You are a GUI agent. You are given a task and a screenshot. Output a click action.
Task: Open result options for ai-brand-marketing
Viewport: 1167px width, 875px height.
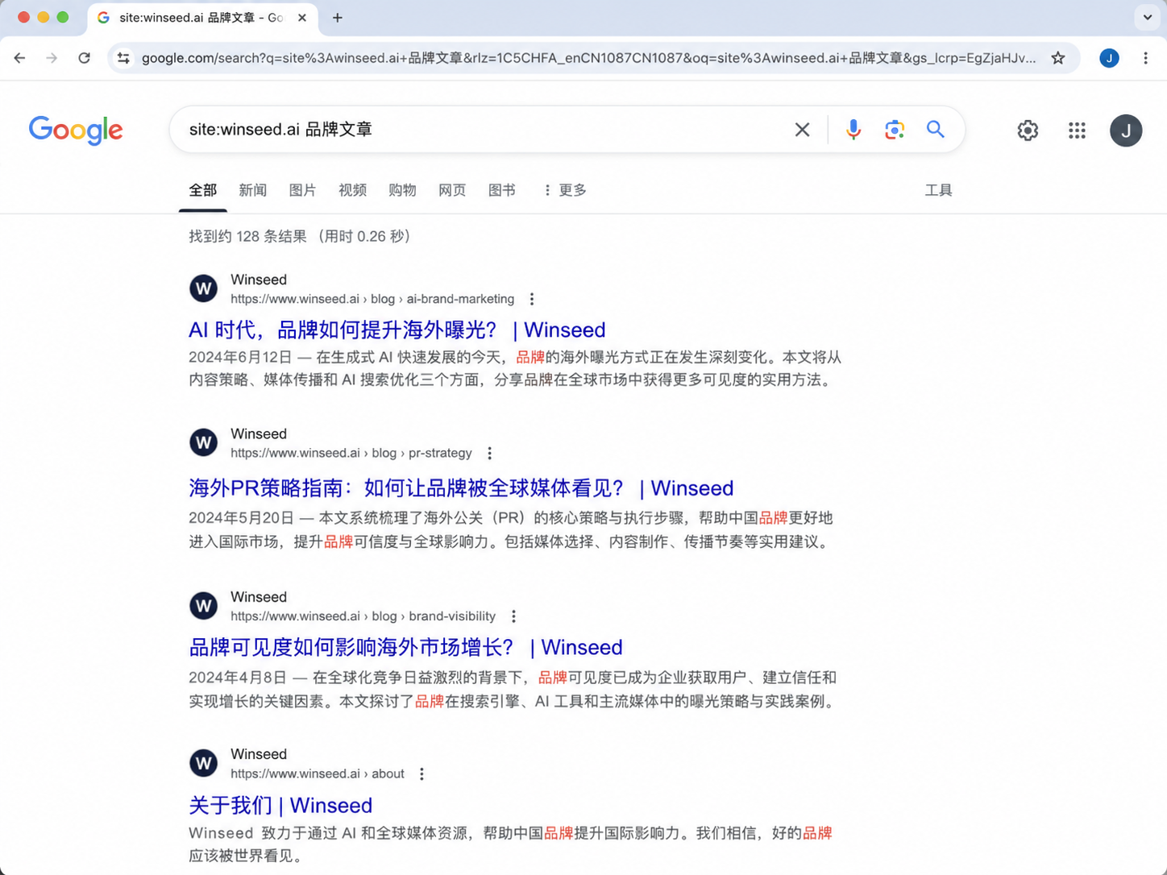coord(532,299)
